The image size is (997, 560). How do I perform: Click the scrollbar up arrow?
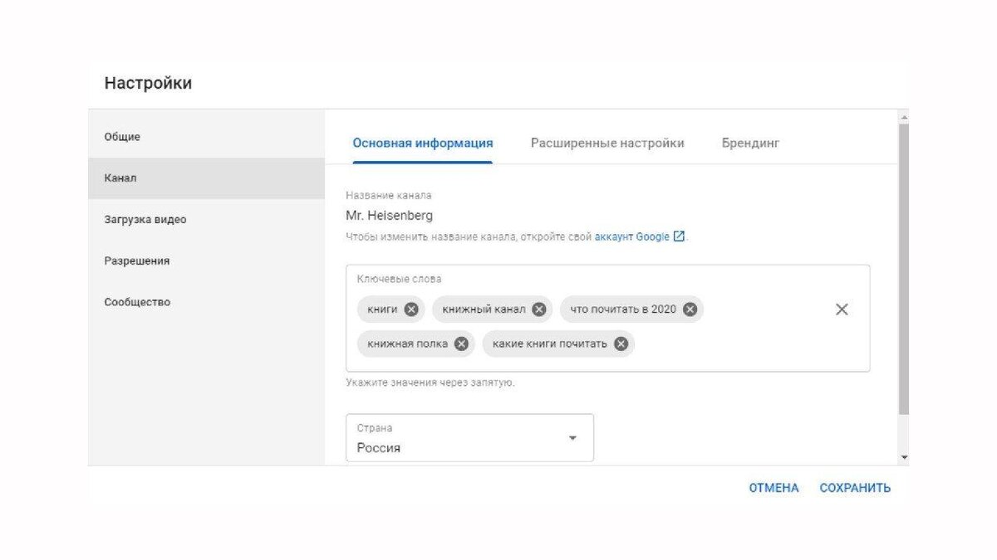pos(904,117)
